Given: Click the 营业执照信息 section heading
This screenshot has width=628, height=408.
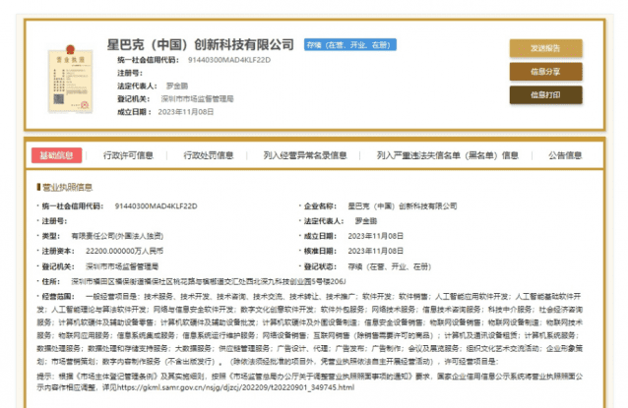Looking at the screenshot, I should click(67, 187).
